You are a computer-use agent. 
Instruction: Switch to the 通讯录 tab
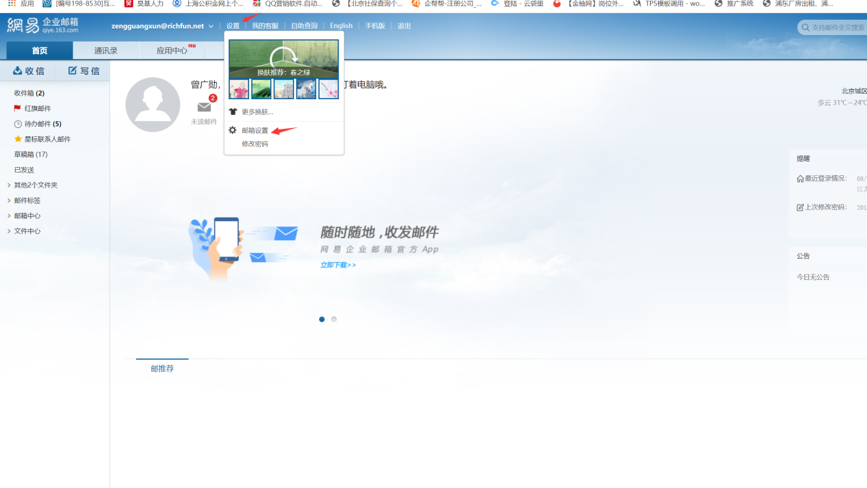click(106, 51)
